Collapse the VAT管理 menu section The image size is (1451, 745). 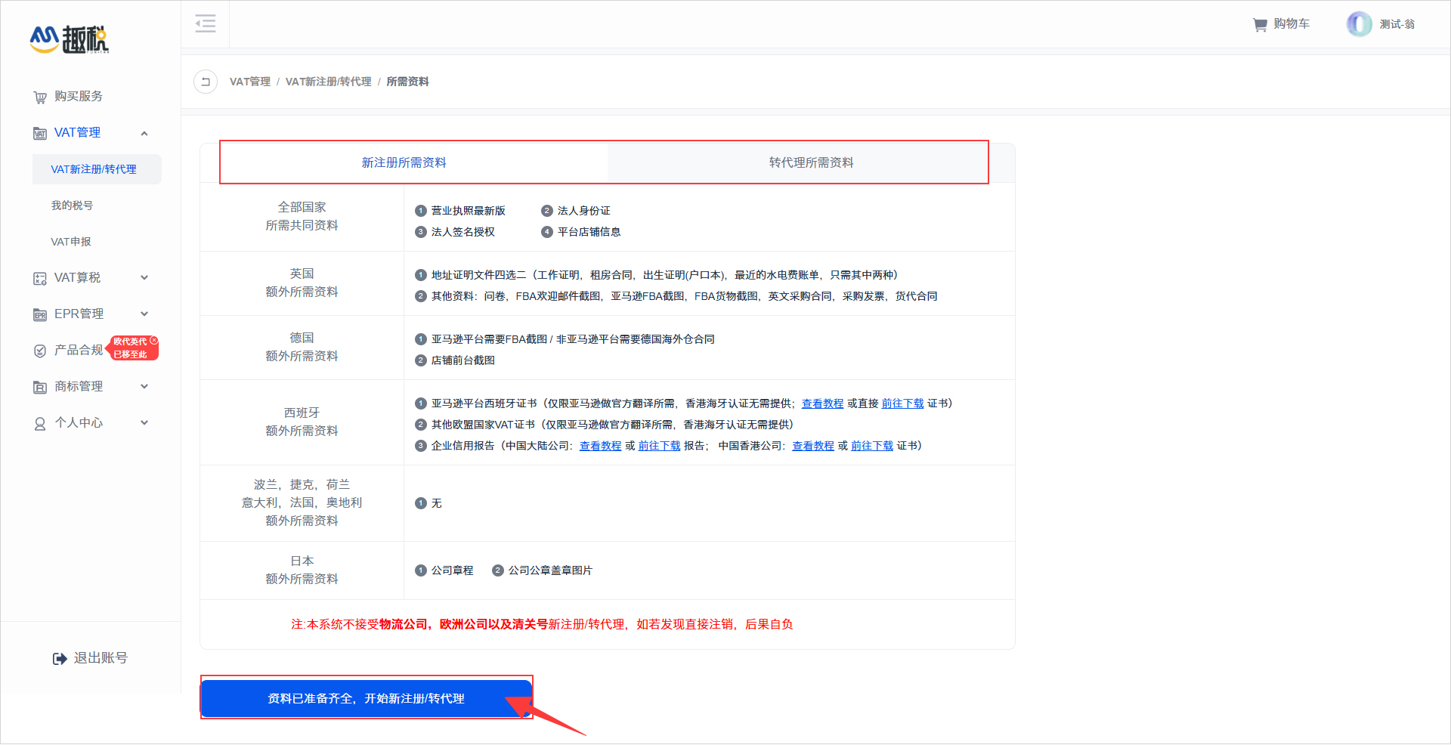[144, 132]
